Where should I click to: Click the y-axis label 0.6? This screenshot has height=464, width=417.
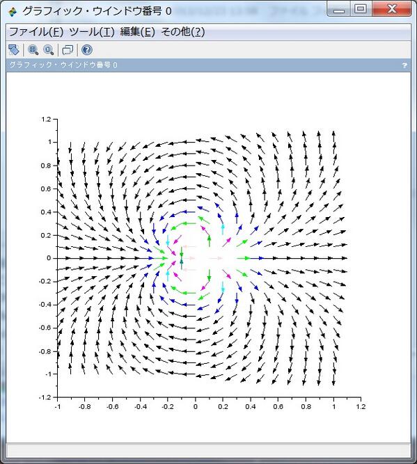point(46,189)
